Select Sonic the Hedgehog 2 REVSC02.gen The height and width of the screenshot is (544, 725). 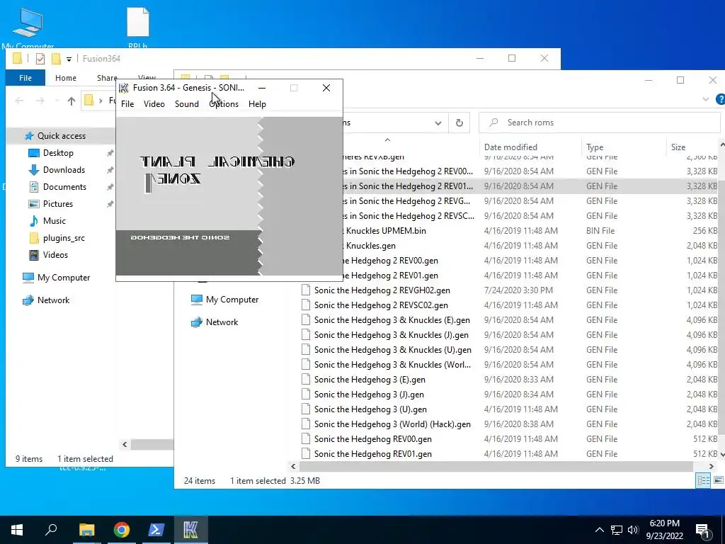[x=381, y=305]
